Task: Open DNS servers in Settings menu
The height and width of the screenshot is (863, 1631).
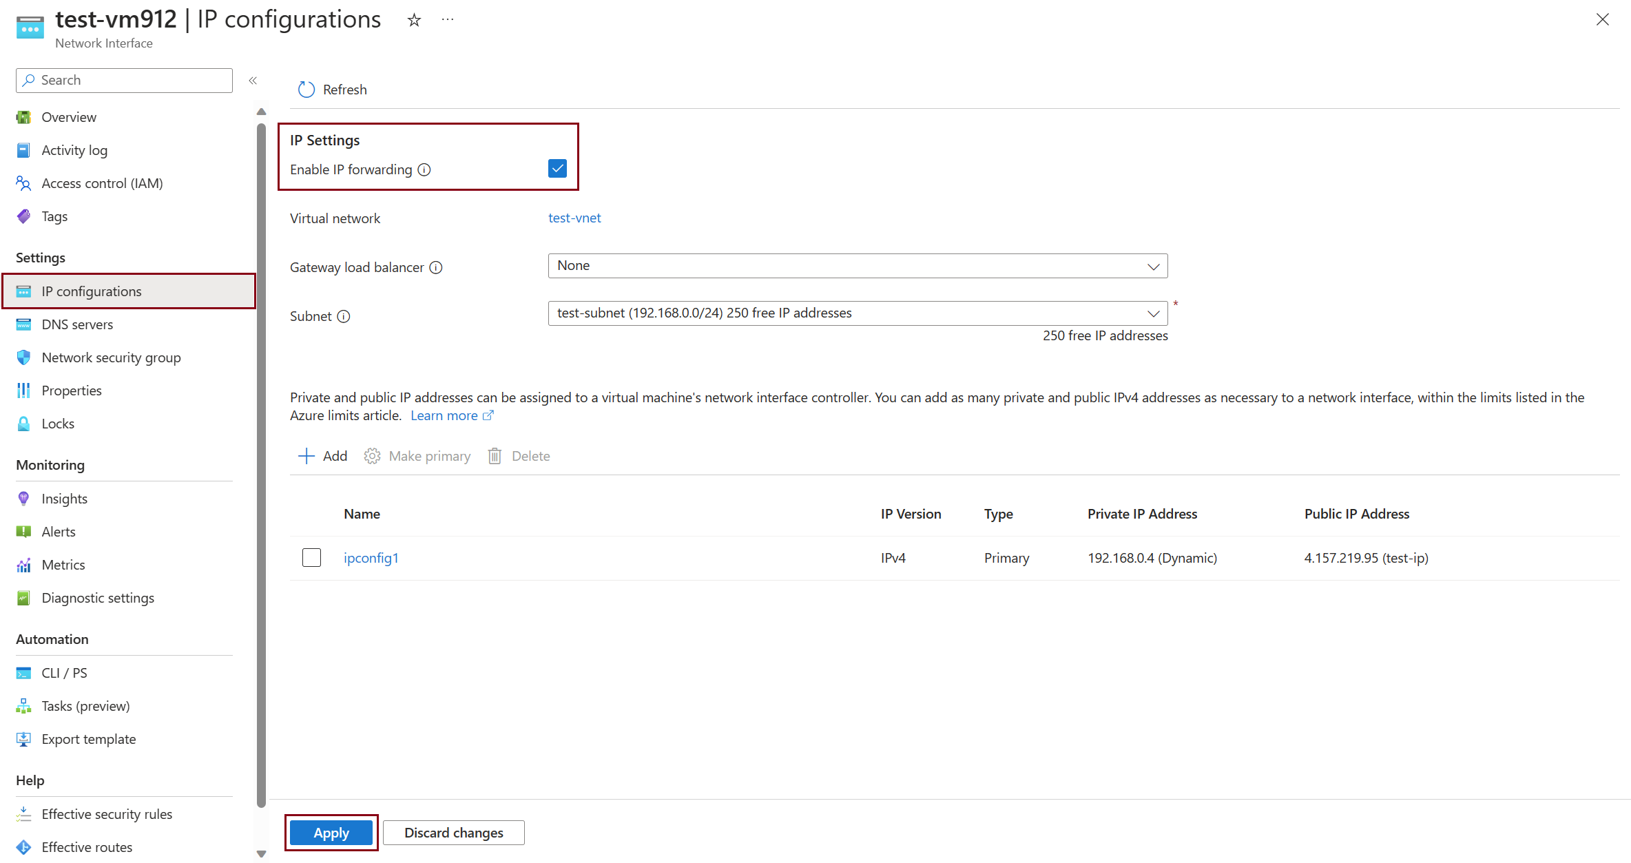Action: point(77,324)
